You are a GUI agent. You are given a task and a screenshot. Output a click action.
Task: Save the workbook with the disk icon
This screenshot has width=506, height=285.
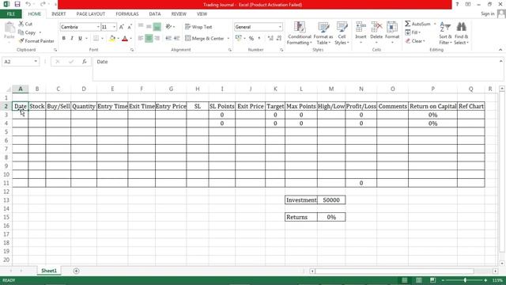(x=17, y=4)
